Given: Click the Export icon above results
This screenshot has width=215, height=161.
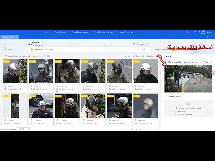Looking at the screenshot, I should [134, 56].
